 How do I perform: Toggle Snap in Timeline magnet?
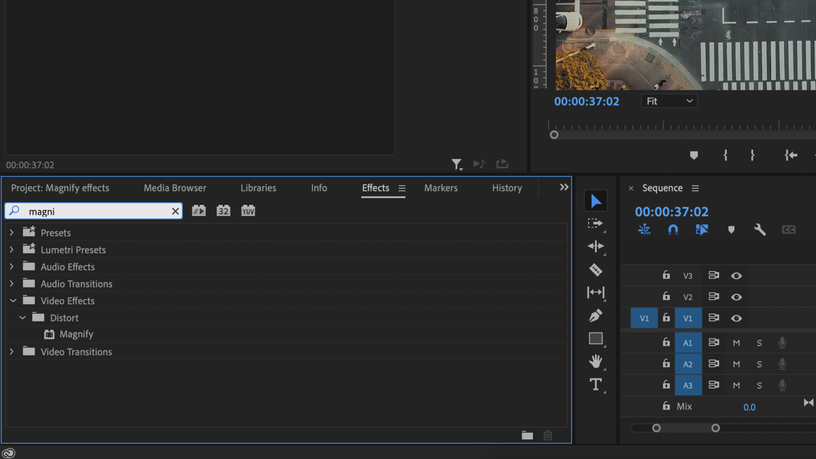point(673,229)
